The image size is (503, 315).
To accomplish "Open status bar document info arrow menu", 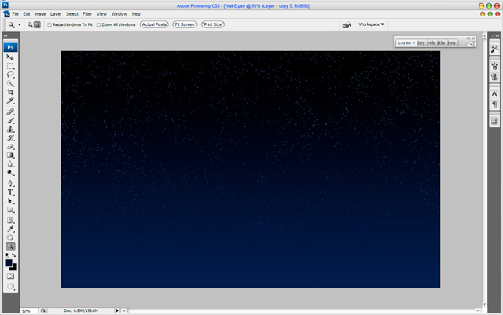I will point(117,310).
